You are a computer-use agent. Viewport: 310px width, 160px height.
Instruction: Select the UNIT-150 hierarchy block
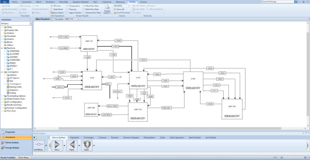232,109
